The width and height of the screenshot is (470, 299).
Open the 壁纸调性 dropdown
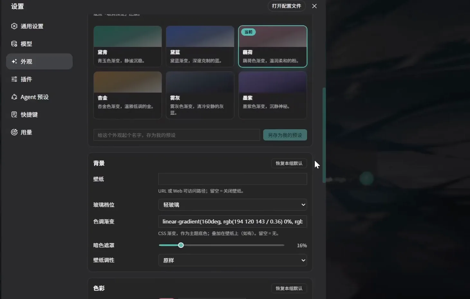point(232,260)
